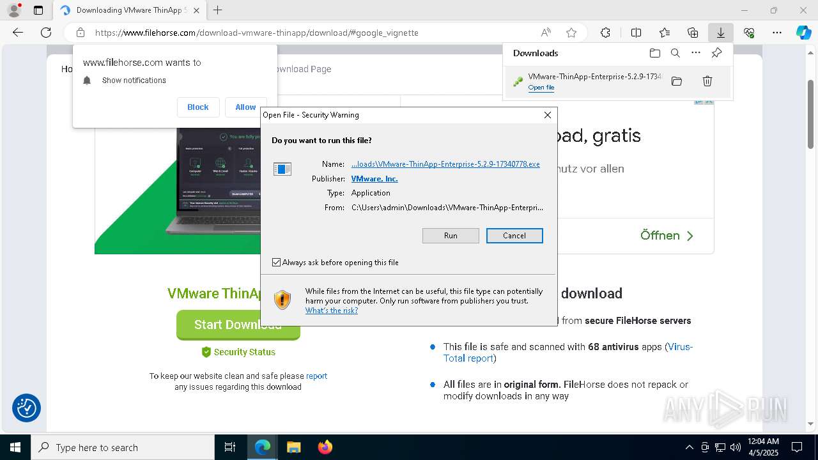Screen dimensions: 818x460
Task: Open Edge Settings and more menu
Action: pos(777,33)
